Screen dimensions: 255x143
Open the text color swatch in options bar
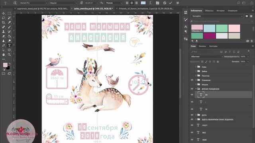(143, 3)
